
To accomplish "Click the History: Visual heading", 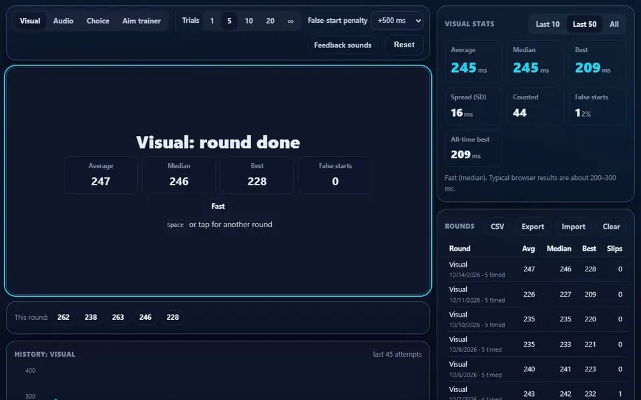I will pos(45,354).
